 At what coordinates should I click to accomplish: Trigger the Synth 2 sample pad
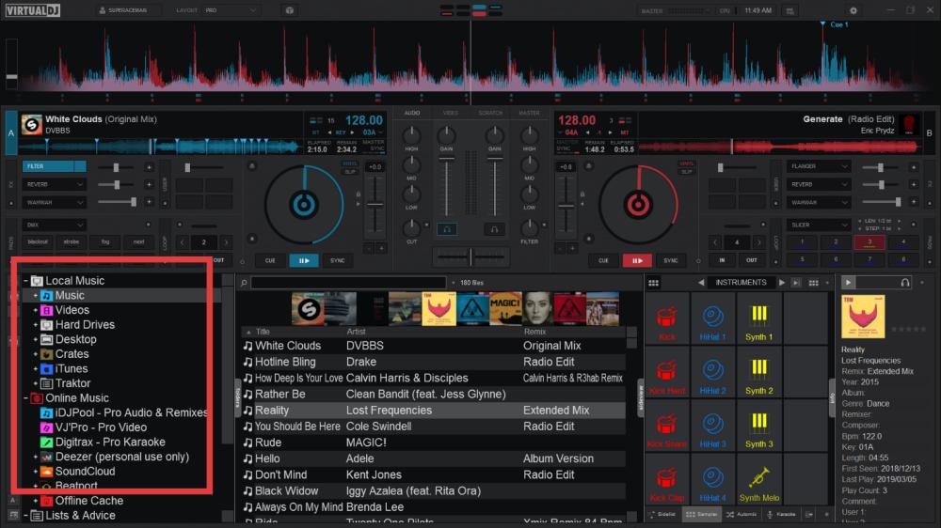coord(758,373)
